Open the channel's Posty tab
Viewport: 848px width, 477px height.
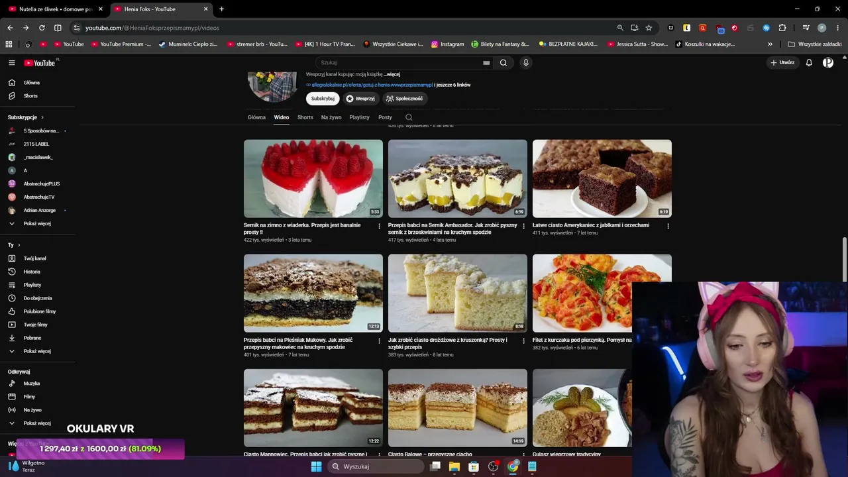click(385, 117)
